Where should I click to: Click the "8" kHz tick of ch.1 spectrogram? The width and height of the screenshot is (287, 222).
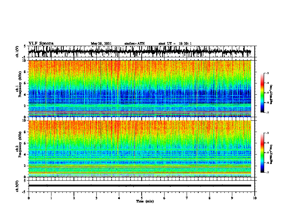25,72
